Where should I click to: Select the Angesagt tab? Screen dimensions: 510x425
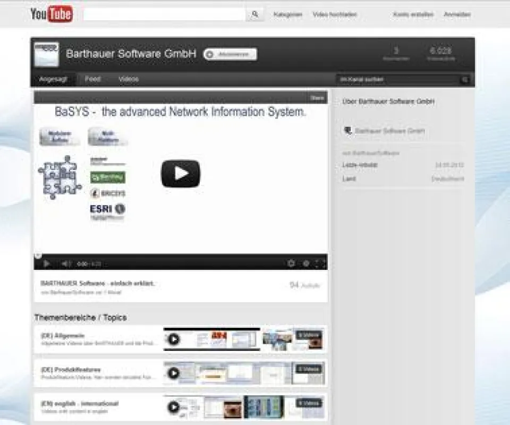click(x=53, y=79)
